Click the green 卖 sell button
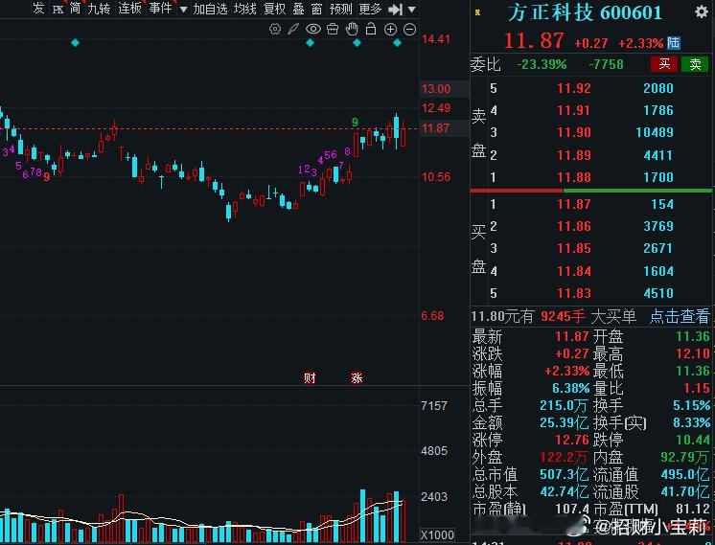The image size is (715, 545). point(695,64)
